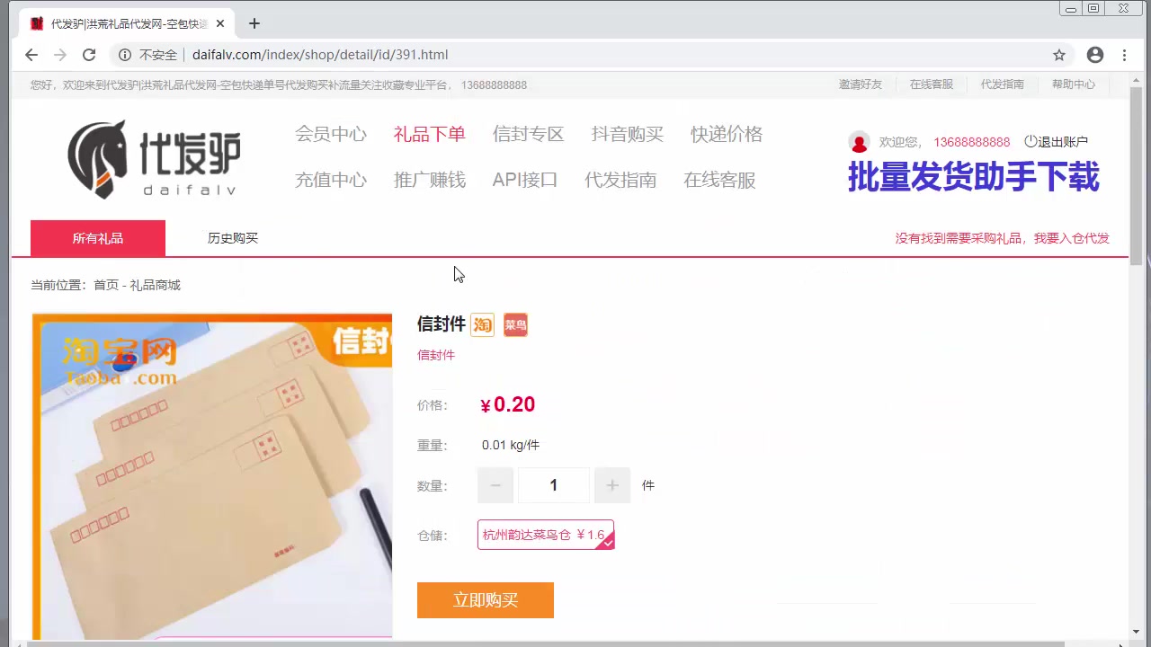The height and width of the screenshot is (647, 1151).
Task: Click the site info icon in address bar
Action: point(125,55)
